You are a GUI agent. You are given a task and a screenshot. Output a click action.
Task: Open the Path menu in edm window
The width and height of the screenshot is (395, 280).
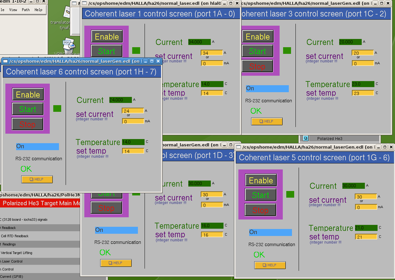point(26,10)
